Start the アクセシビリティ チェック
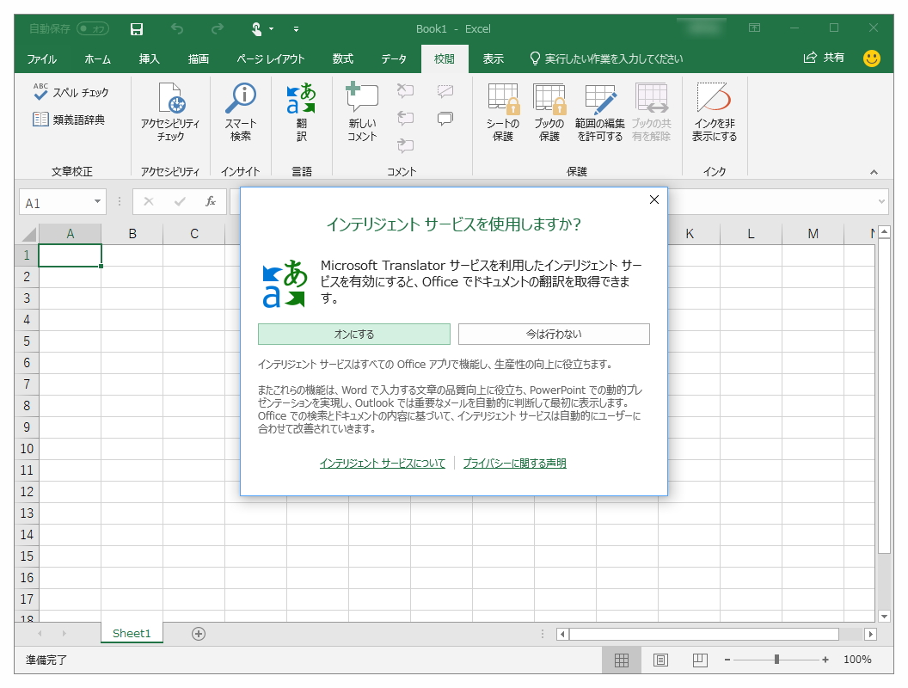 171,112
